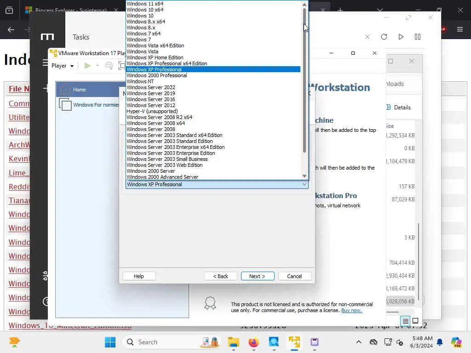Viewport: 471px width, 353px height.
Task: Collapse the Windows XP Professional combo box
Action: tap(304, 184)
